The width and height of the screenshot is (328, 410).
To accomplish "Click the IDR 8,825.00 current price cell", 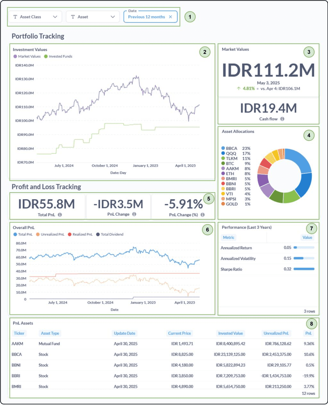I will point(182,355).
